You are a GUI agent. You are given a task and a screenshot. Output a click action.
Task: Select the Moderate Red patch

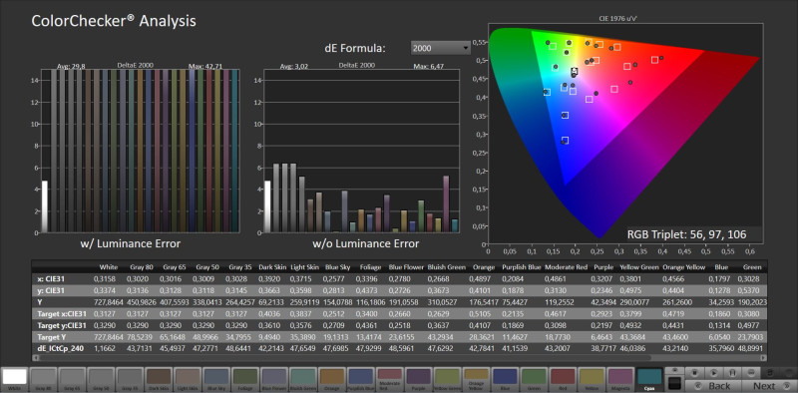(390, 379)
